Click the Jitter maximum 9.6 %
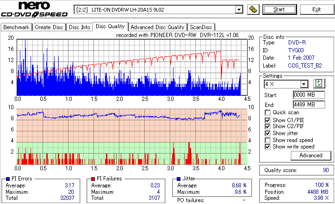Image resolution: width=335 pixels, height=204 pixels. 241,192
